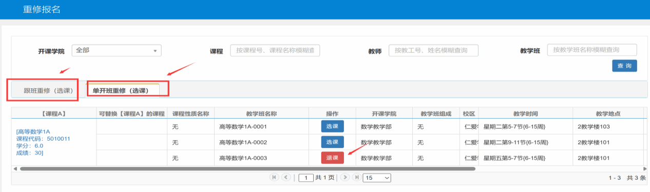Go to the next results page
The height and width of the screenshot is (192, 650).
(x=345, y=177)
